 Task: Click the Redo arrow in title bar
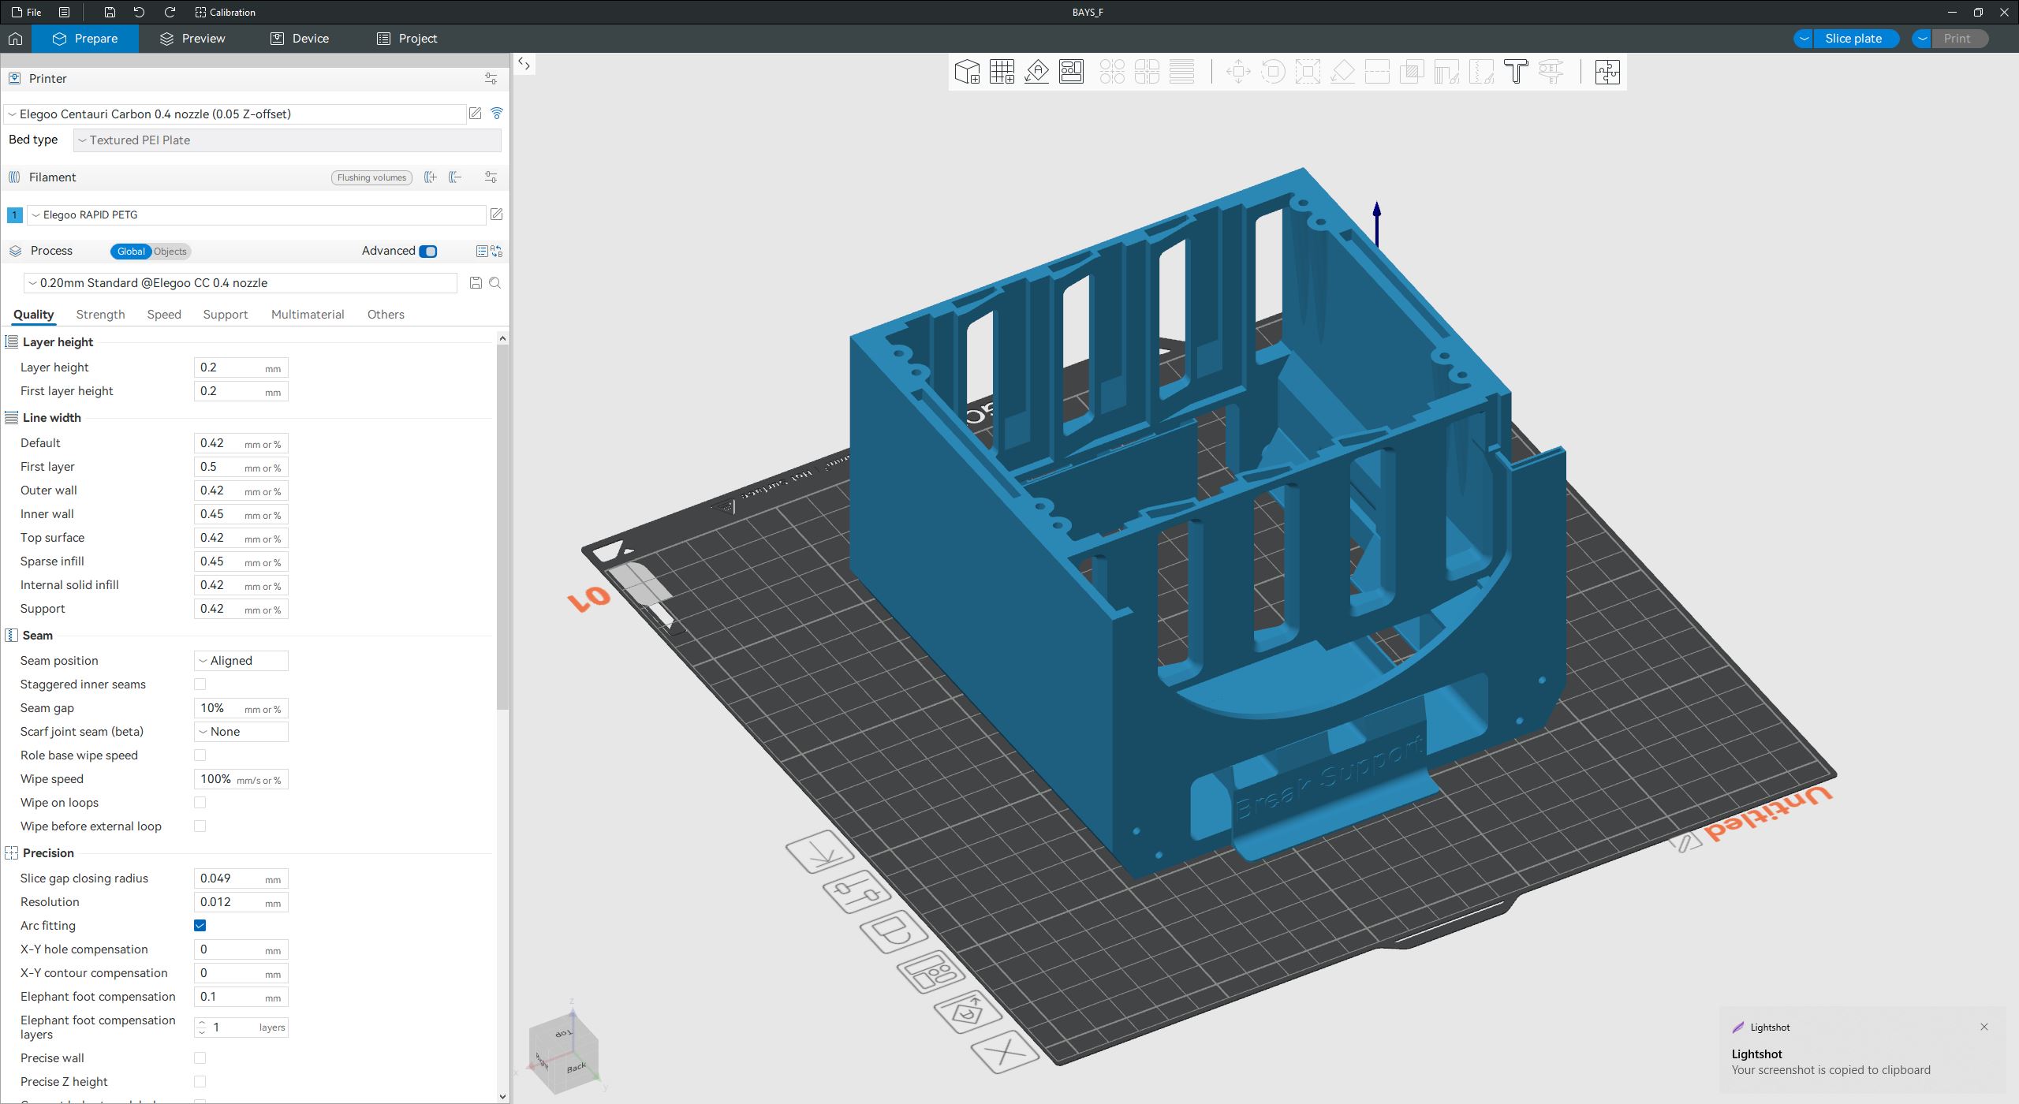tap(170, 12)
